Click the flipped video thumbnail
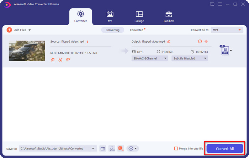Screen dimensions: 249x158 [x=27, y=51]
